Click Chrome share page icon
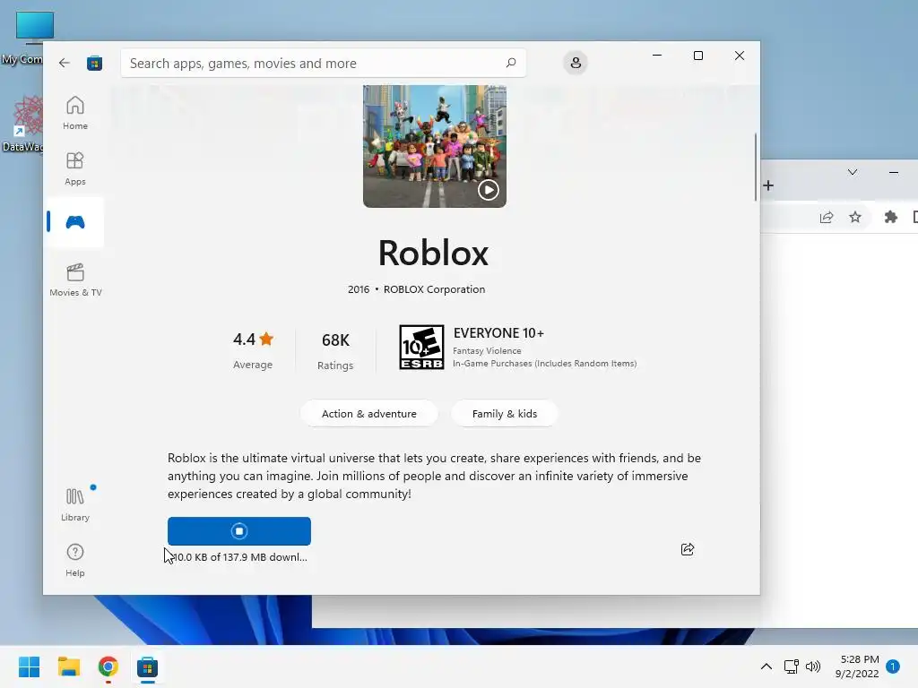Screen dimensions: 918x688 click(827, 218)
